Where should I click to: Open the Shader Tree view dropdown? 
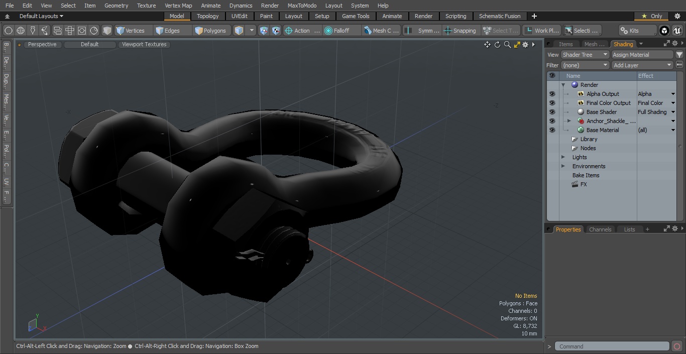coord(585,55)
